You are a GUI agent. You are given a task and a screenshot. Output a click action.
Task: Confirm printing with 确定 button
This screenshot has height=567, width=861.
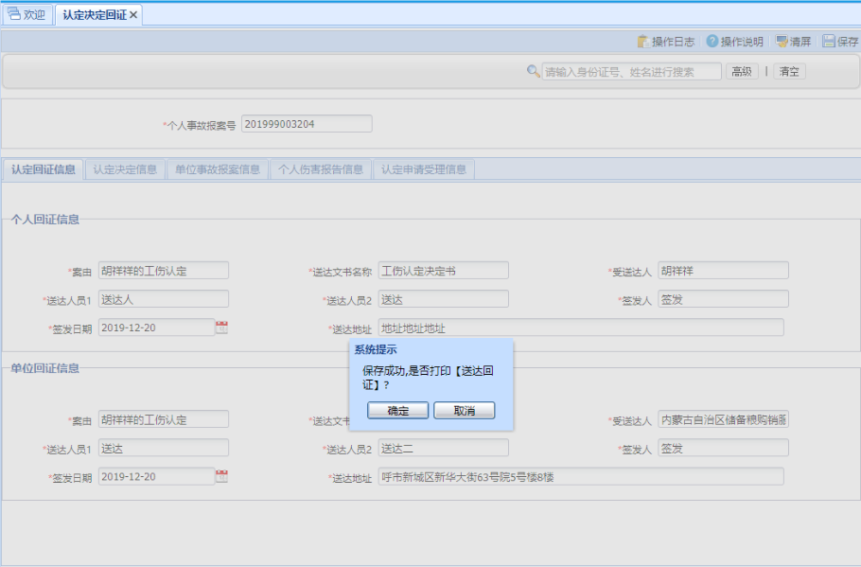397,411
